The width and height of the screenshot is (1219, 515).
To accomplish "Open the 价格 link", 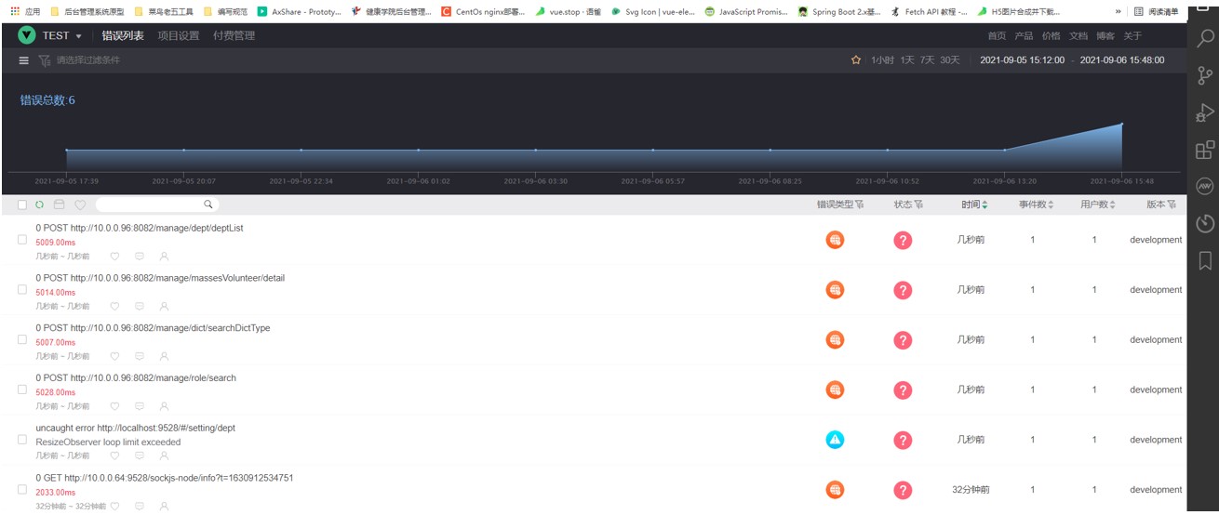I will tap(1051, 36).
